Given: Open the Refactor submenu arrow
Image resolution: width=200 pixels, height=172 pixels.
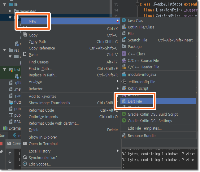Looking at the screenshot, I should pyautogui.click(x=118, y=88).
